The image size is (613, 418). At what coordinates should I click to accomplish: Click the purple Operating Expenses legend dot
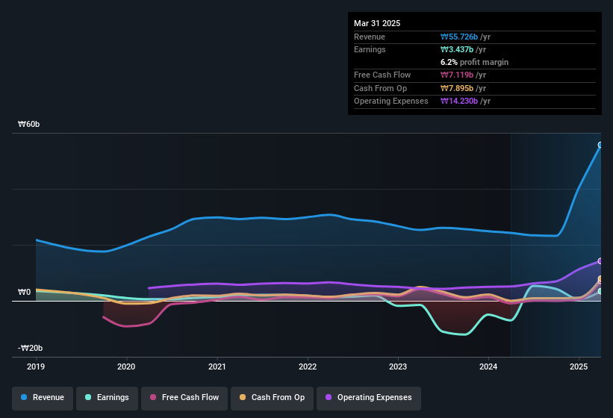click(329, 397)
